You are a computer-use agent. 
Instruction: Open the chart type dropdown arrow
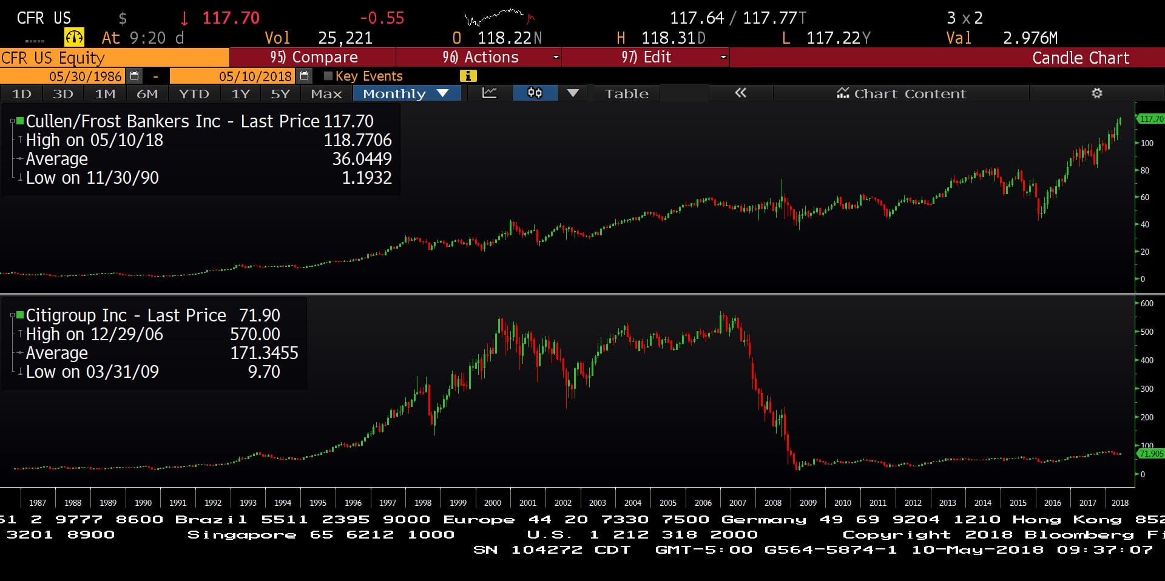tap(573, 93)
